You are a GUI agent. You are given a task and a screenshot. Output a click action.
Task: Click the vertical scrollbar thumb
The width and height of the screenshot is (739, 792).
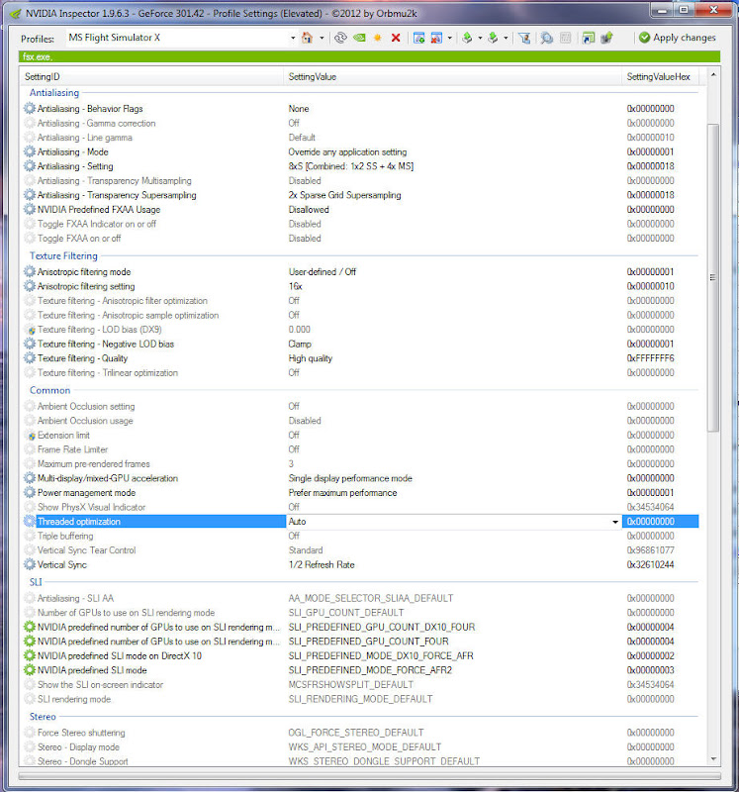[x=712, y=277]
